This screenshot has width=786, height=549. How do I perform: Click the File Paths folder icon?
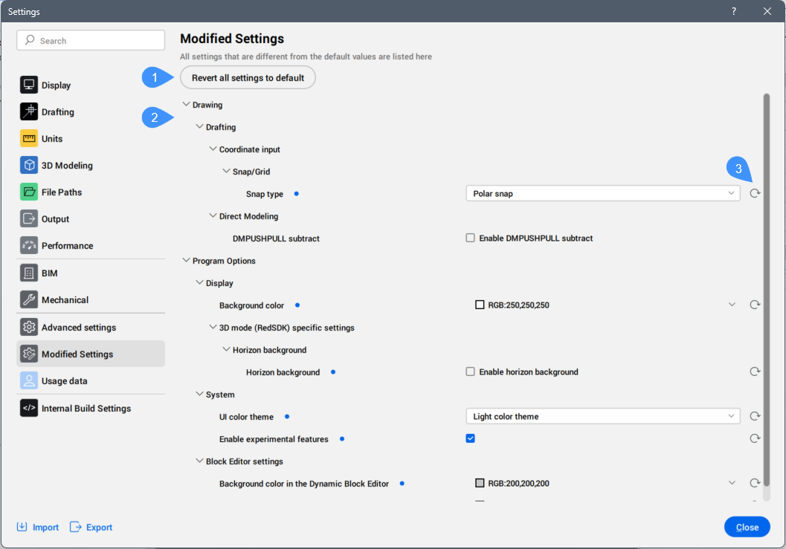coord(29,192)
